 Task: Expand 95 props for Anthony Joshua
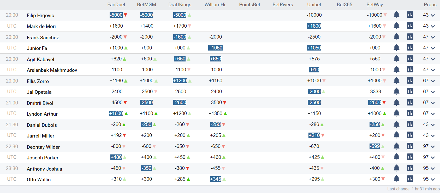429,168
